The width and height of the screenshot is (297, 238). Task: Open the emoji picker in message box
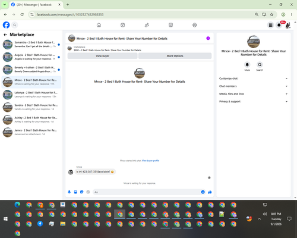(x=203, y=192)
